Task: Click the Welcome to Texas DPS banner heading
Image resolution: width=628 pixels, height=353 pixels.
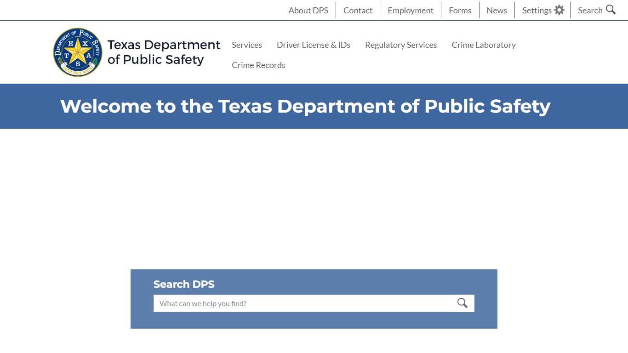Action: coord(305,106)
